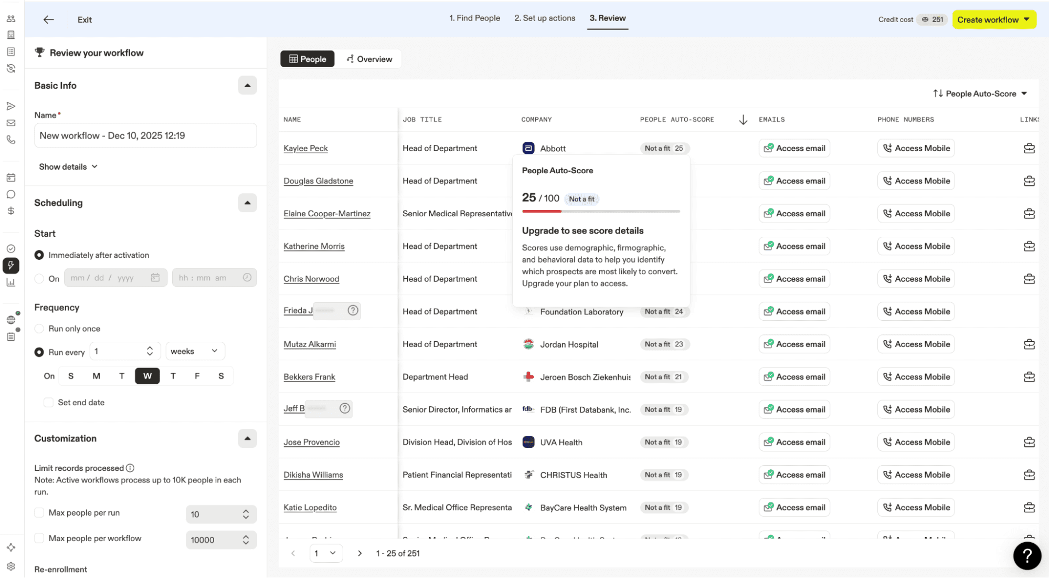1049x578 pixels.
Task: Select the Run only once radio option
Action: pyautogui.click(x=39, y=329)
